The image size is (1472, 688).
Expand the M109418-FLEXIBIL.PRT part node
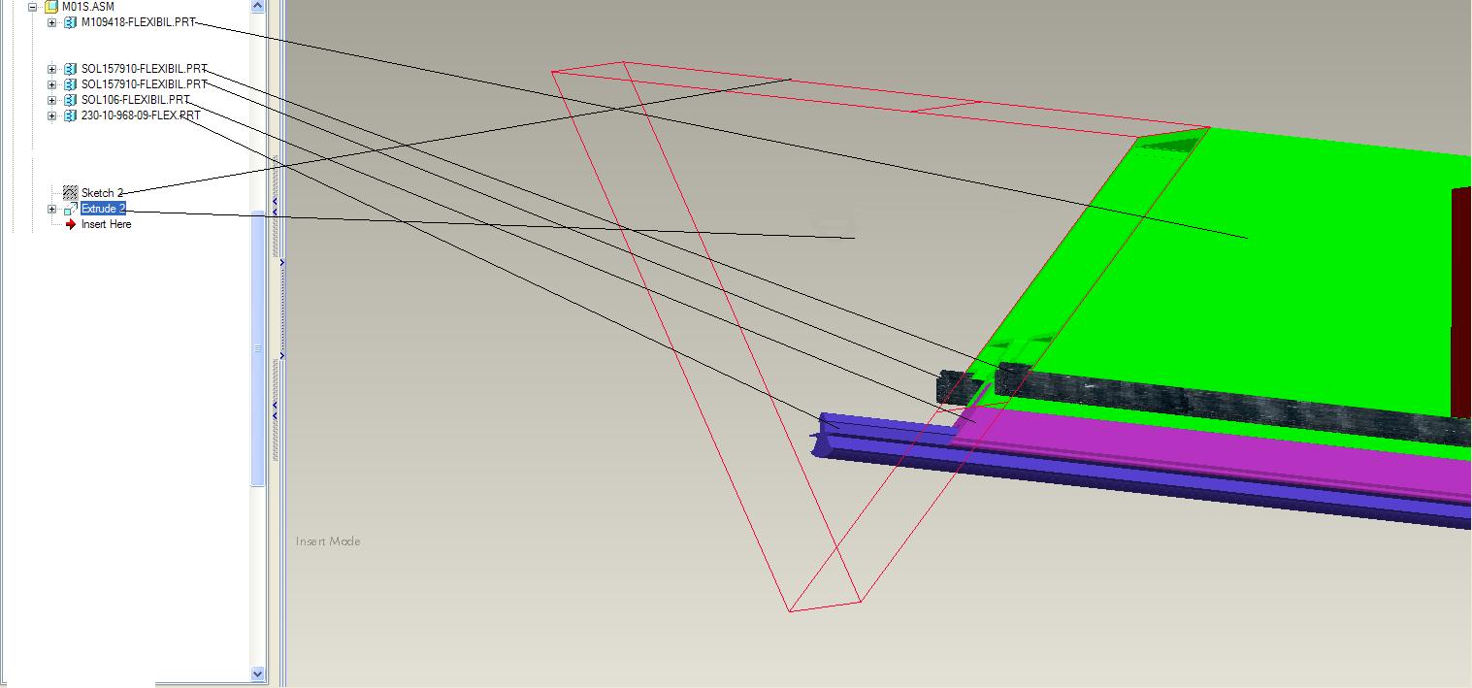click(x=51, y=22)
